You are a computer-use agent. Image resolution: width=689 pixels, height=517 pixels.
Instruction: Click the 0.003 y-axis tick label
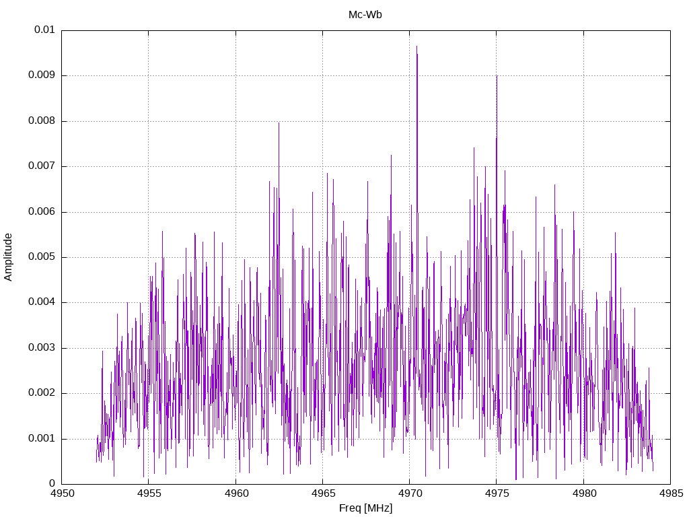(x=42, y=348)
